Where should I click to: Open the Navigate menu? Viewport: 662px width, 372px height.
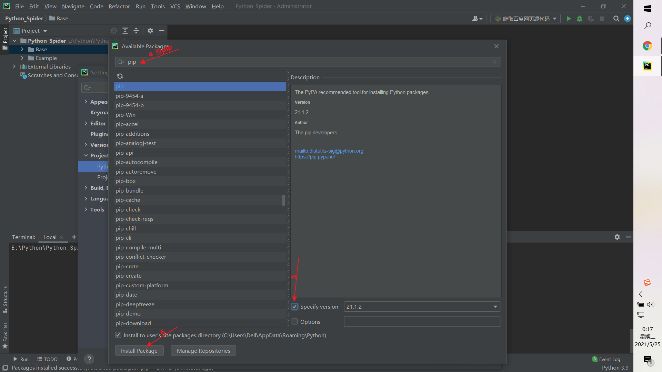point(73,6)
